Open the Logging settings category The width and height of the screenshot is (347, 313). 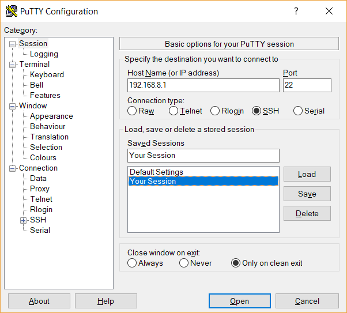coord(44,54)
